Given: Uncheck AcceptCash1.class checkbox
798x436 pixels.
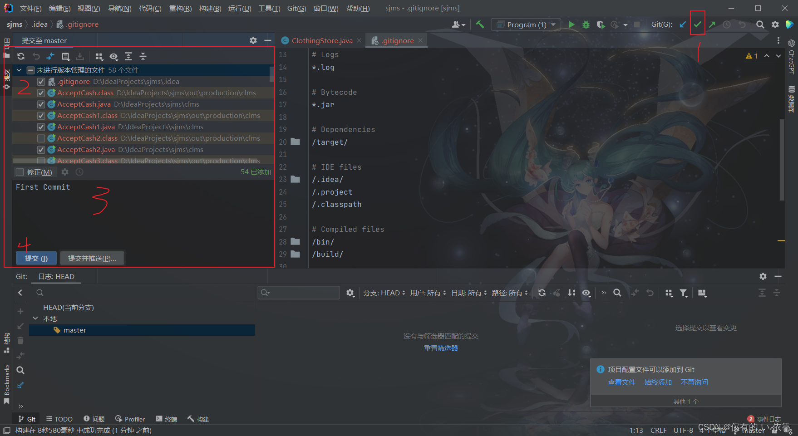Looking at the screenshot, I should click(41, 116).
